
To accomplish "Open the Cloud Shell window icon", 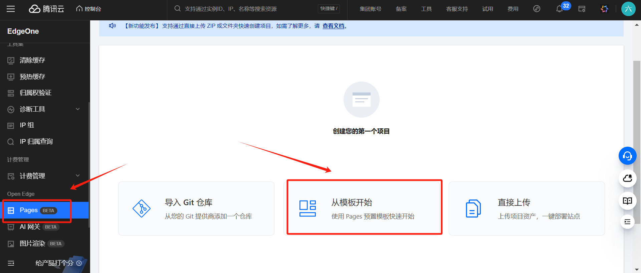I will point(582,9).
